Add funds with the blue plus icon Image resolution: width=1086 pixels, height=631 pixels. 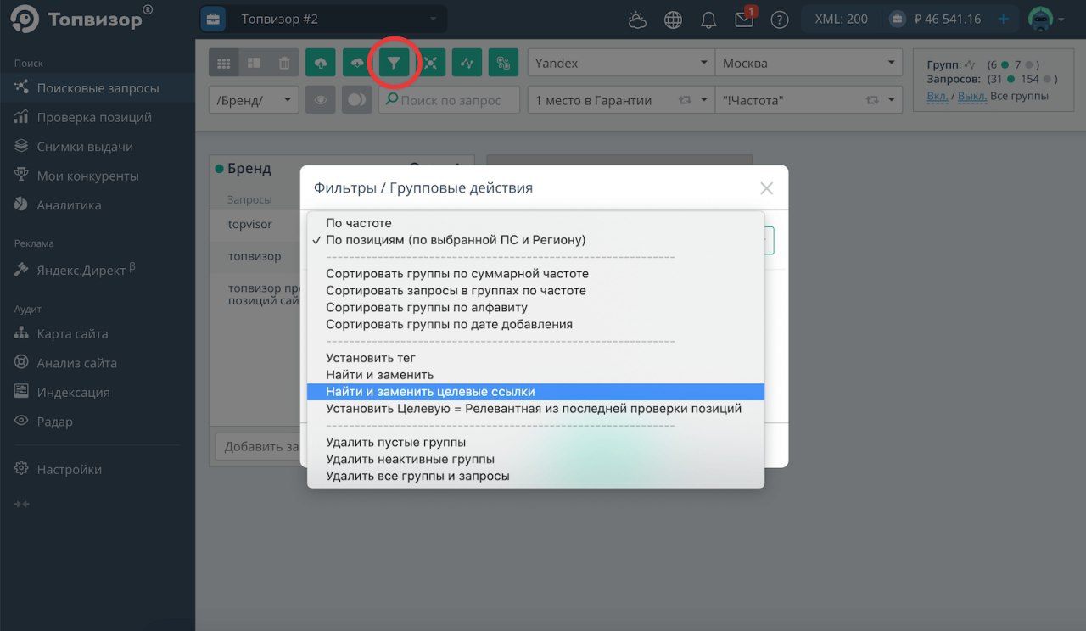pos(1004,19)
